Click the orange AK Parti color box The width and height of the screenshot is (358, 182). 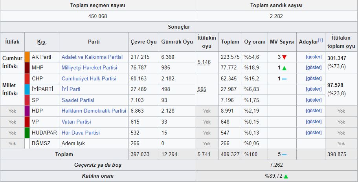point(27,57)
